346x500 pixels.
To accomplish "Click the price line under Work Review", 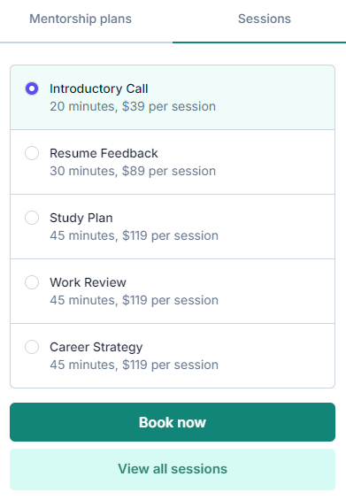I will [134, 300].
